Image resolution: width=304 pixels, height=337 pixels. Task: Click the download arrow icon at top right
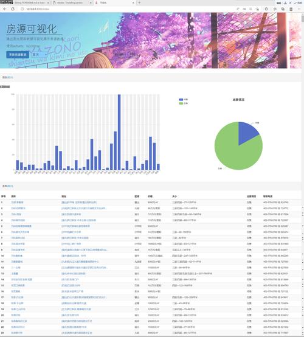(285, 3)
